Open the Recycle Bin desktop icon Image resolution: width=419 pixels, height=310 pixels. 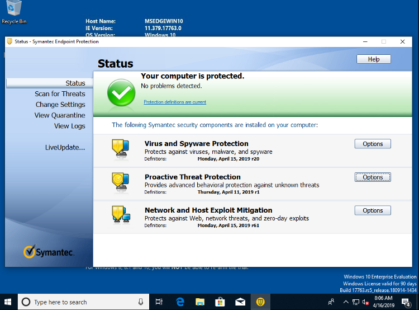[14, 12]
